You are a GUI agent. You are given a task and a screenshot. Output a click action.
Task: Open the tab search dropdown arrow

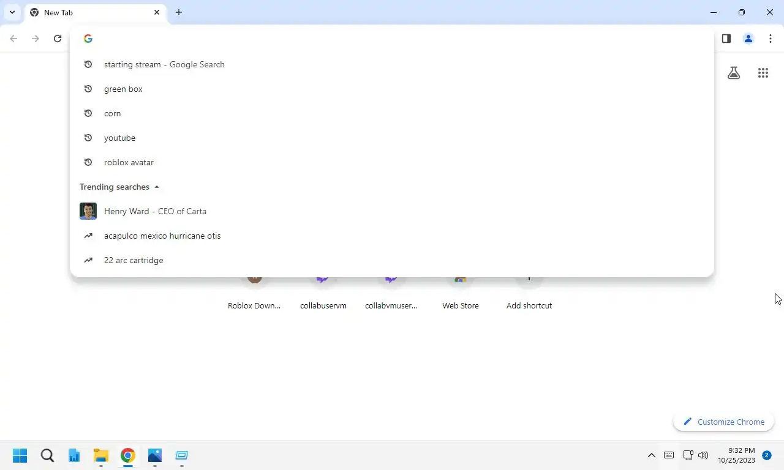click(12, 12)
